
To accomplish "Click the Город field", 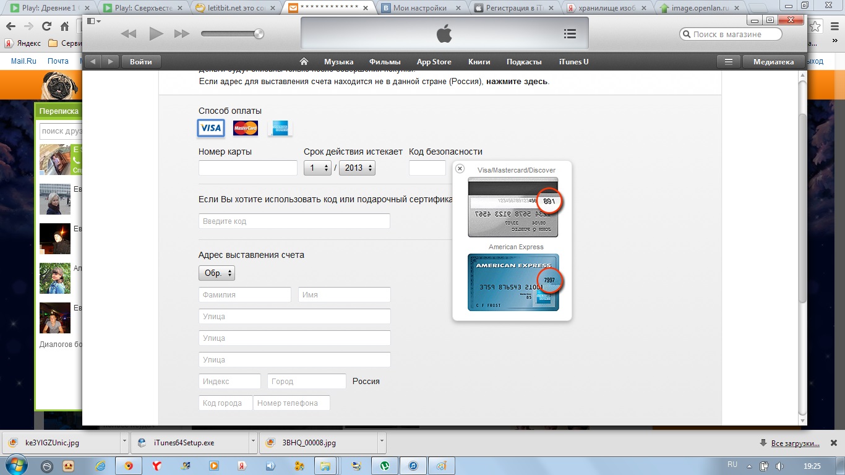I will [x=307, y=382].
